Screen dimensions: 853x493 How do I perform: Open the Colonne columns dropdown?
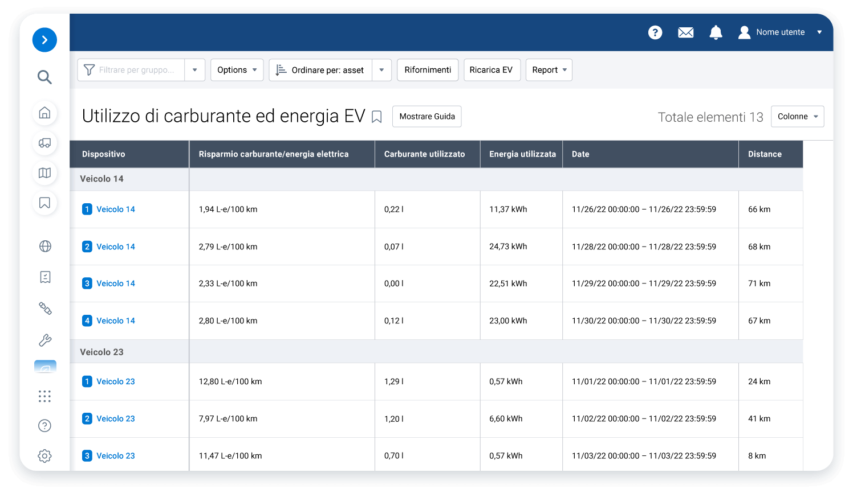click(x=797, y=117)
